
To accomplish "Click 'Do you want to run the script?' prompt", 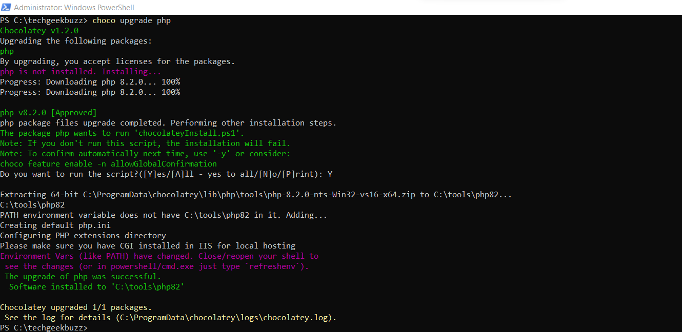I will tap(166, 174).
